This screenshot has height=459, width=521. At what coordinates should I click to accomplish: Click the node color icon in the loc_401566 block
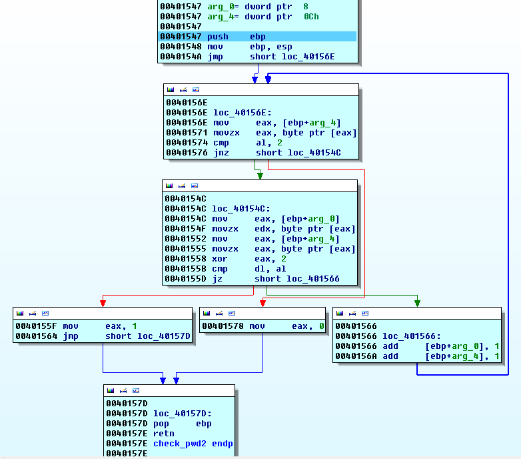pyautogui.click(x=340, y=314)
